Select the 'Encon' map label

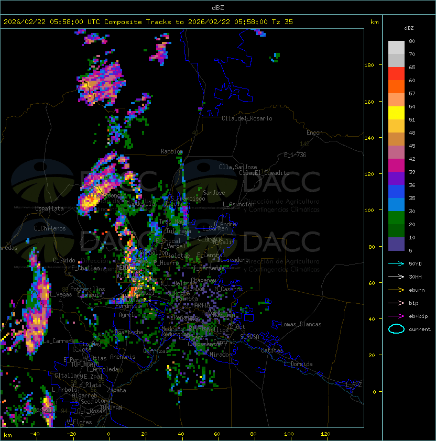(314, 133)
